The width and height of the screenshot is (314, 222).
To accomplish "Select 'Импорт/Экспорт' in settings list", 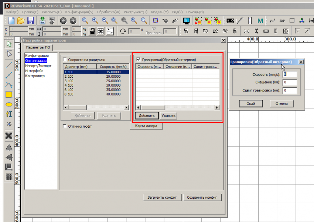I will (x=38, y=65).
